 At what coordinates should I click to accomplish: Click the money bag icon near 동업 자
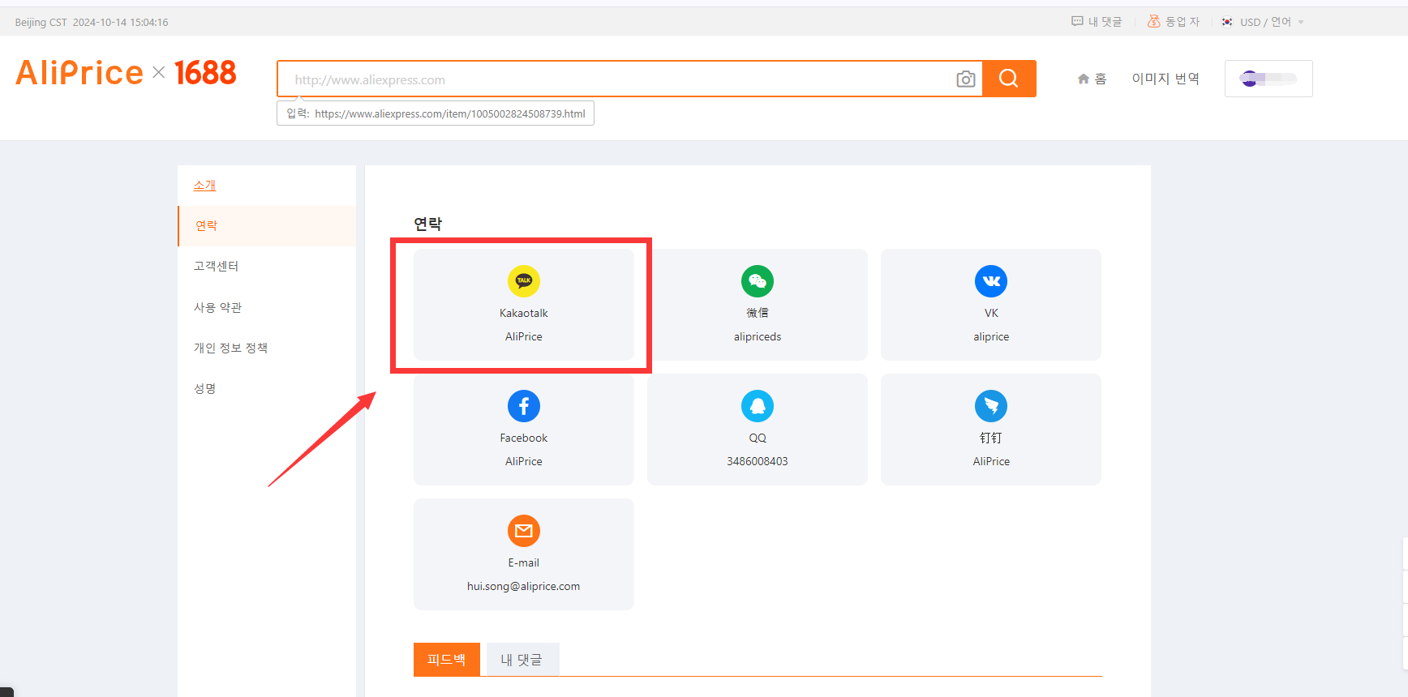click(x=1153, y=22)
